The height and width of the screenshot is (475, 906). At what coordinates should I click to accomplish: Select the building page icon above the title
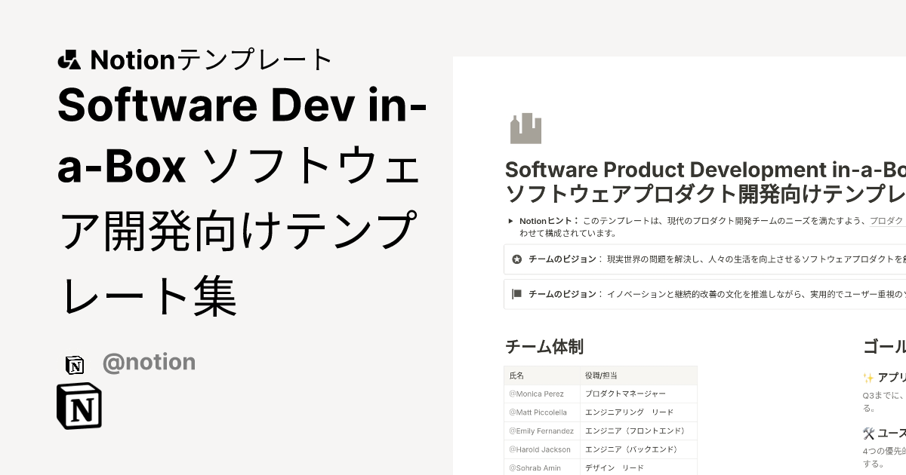point(524,128)
